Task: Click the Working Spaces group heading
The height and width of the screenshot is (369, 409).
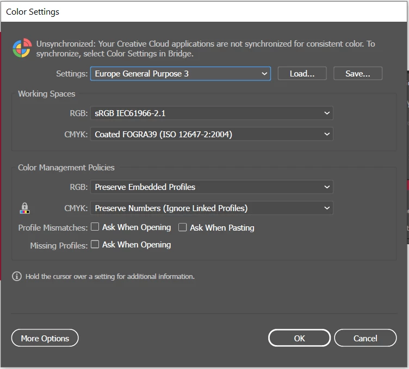Action: (x=46, y=94)
